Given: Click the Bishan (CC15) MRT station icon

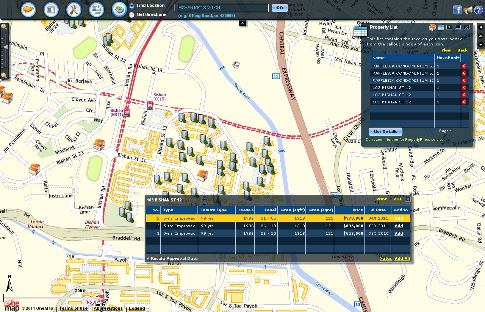Looking at the screenshot, I should (x=150, y=105).
